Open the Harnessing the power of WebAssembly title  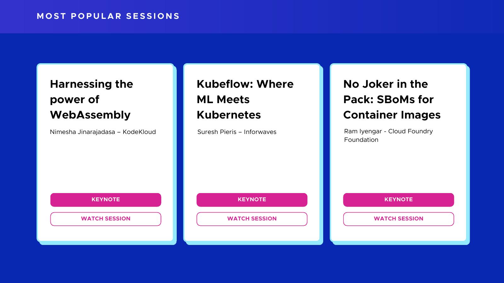pos(91,99)
